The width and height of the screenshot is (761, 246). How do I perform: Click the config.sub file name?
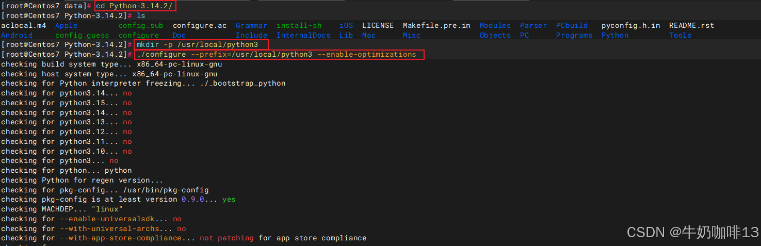click(x=141, y=25)
